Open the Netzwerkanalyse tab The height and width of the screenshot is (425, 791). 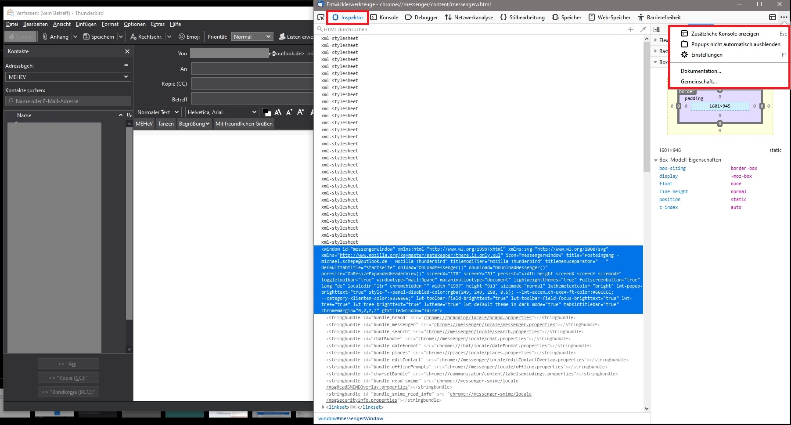(x=469, y=18)
